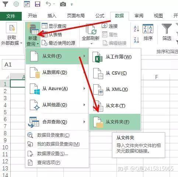Click the folder file icon beside 从文件夹
178x177 pixels.
click(98, 122)
